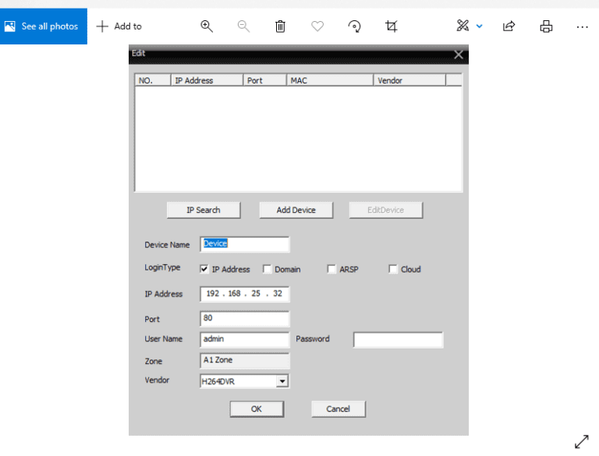Click the zoom out magnifier icon

[x=243, y=27]
